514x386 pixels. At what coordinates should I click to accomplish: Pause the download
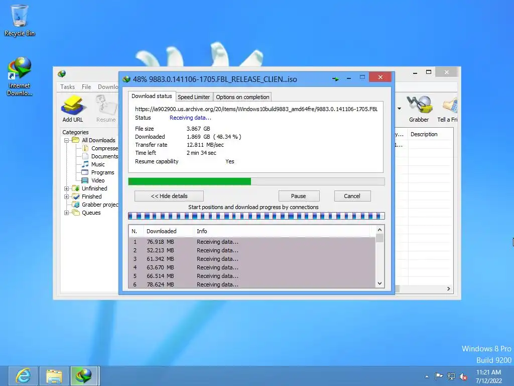[x=299, y=196]
